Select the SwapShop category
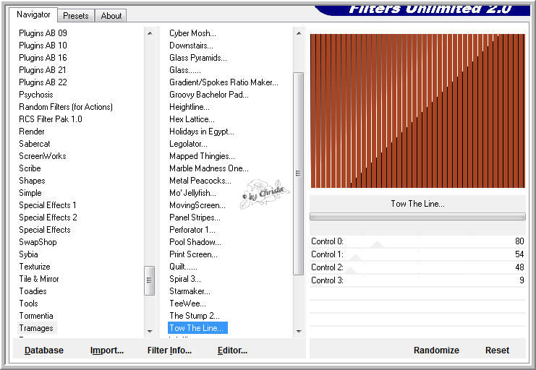 tap(38, 242)
